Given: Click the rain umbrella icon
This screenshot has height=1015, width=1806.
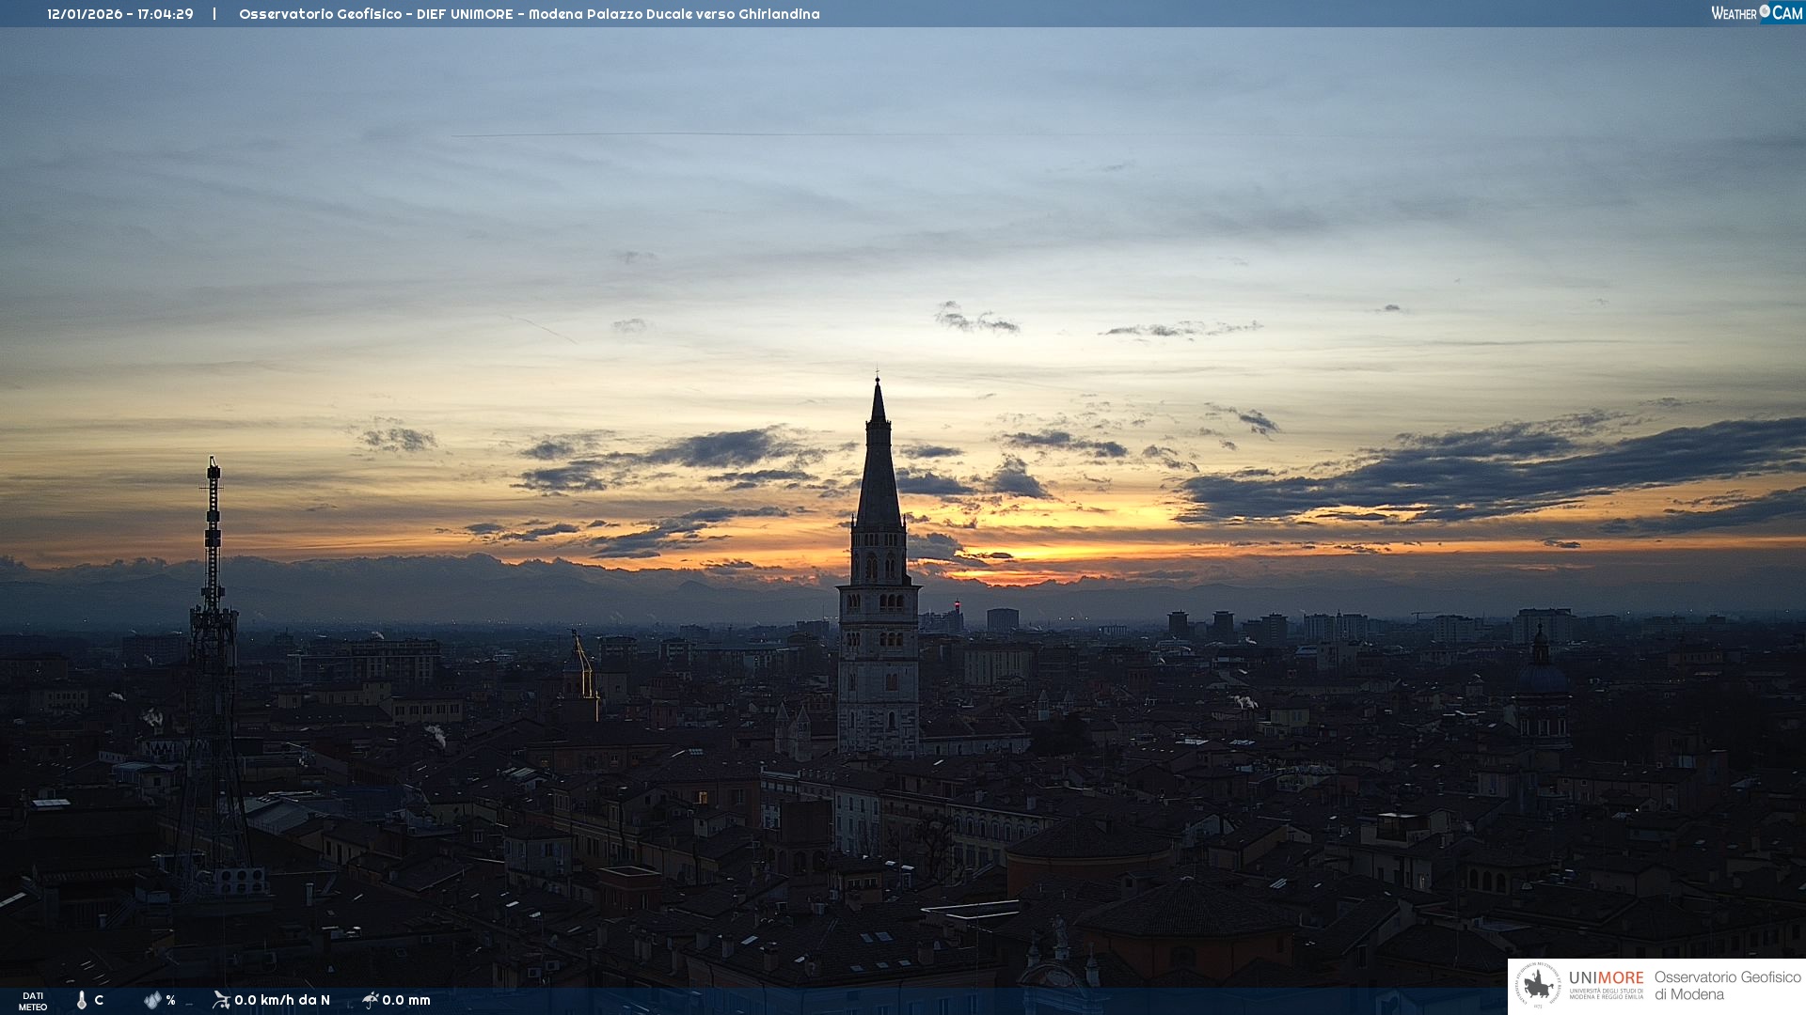Looking at the screenshot, I should [x=370, y=1000].
